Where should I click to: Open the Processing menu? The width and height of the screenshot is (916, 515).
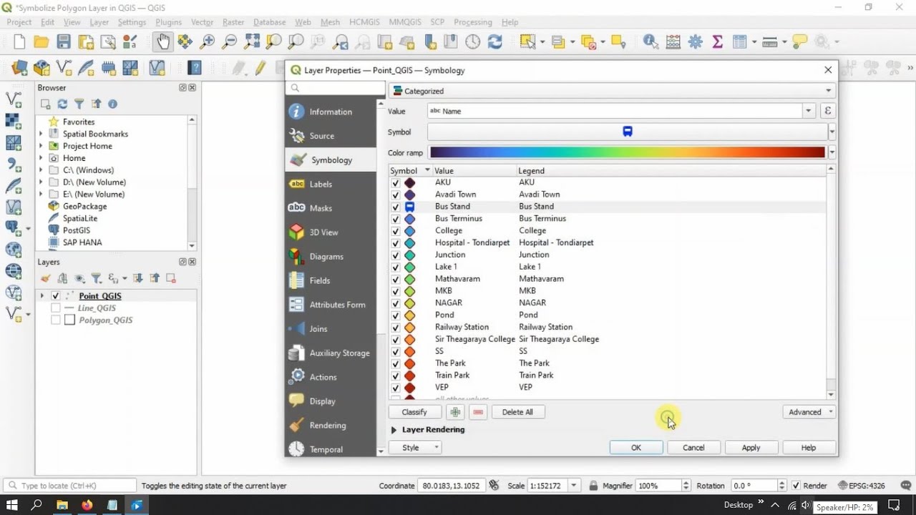pyautogui.click(x=473, y=22)
